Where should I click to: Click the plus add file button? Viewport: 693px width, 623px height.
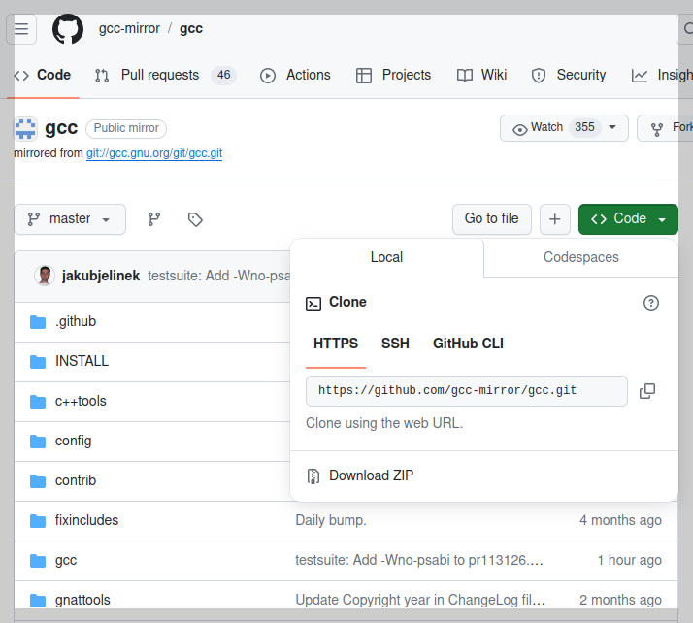554,219
